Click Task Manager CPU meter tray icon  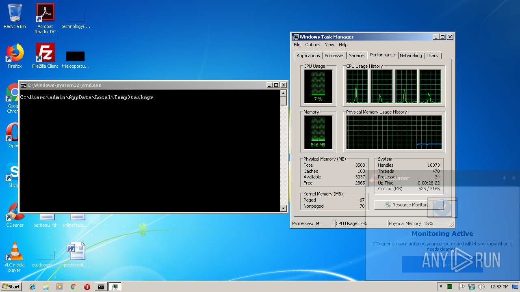tap(450, 287)
